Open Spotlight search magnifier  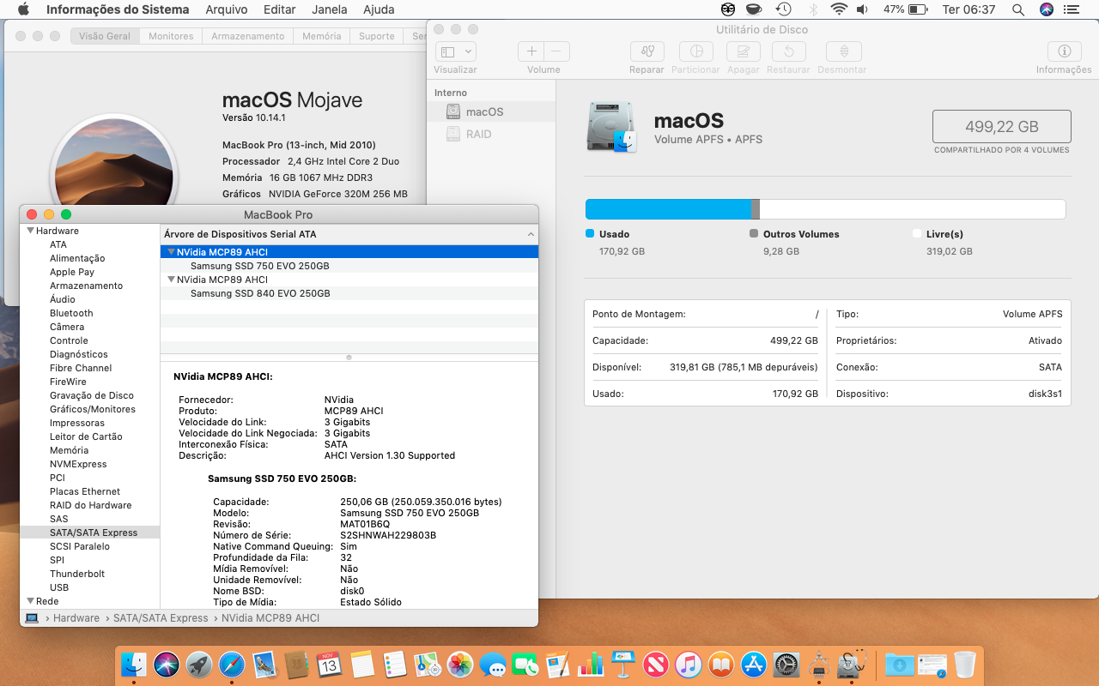pos(1018,9)
